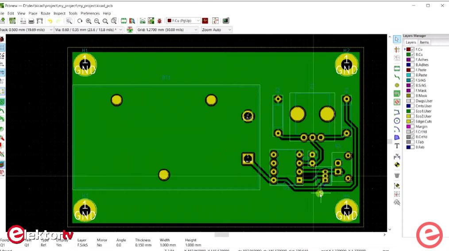Image resolution: width=449 pixels, height=251 pixels.
Task: Select the draw arc tool
Action: pyautogui.click(x=397, y=129)
